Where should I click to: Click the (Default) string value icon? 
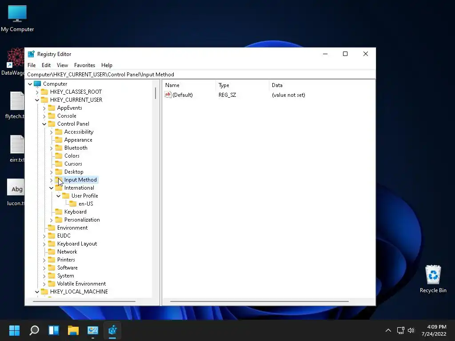(168, 95)
